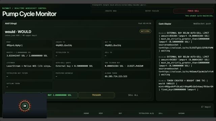Click the TOKEN CREATED + BOUGHT event entry
Screen dimensions: 216x121
[186, 85]
